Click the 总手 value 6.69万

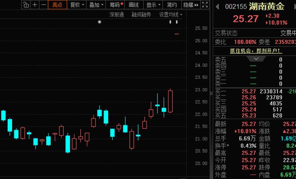pyautogui.click(x=247, y=138)
